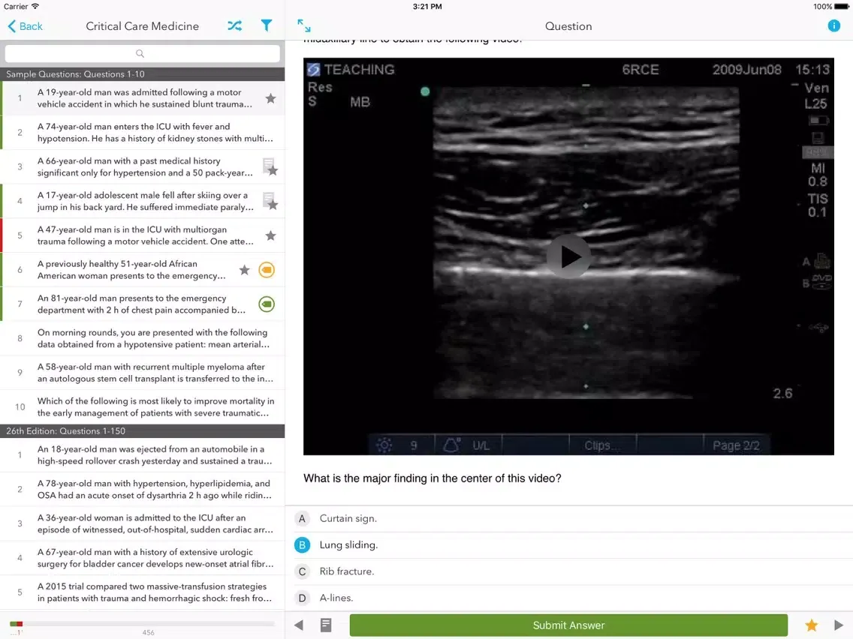Select answer C Rib fracture
The height and width of the screenshot is (639, 853).
(569, 571)
